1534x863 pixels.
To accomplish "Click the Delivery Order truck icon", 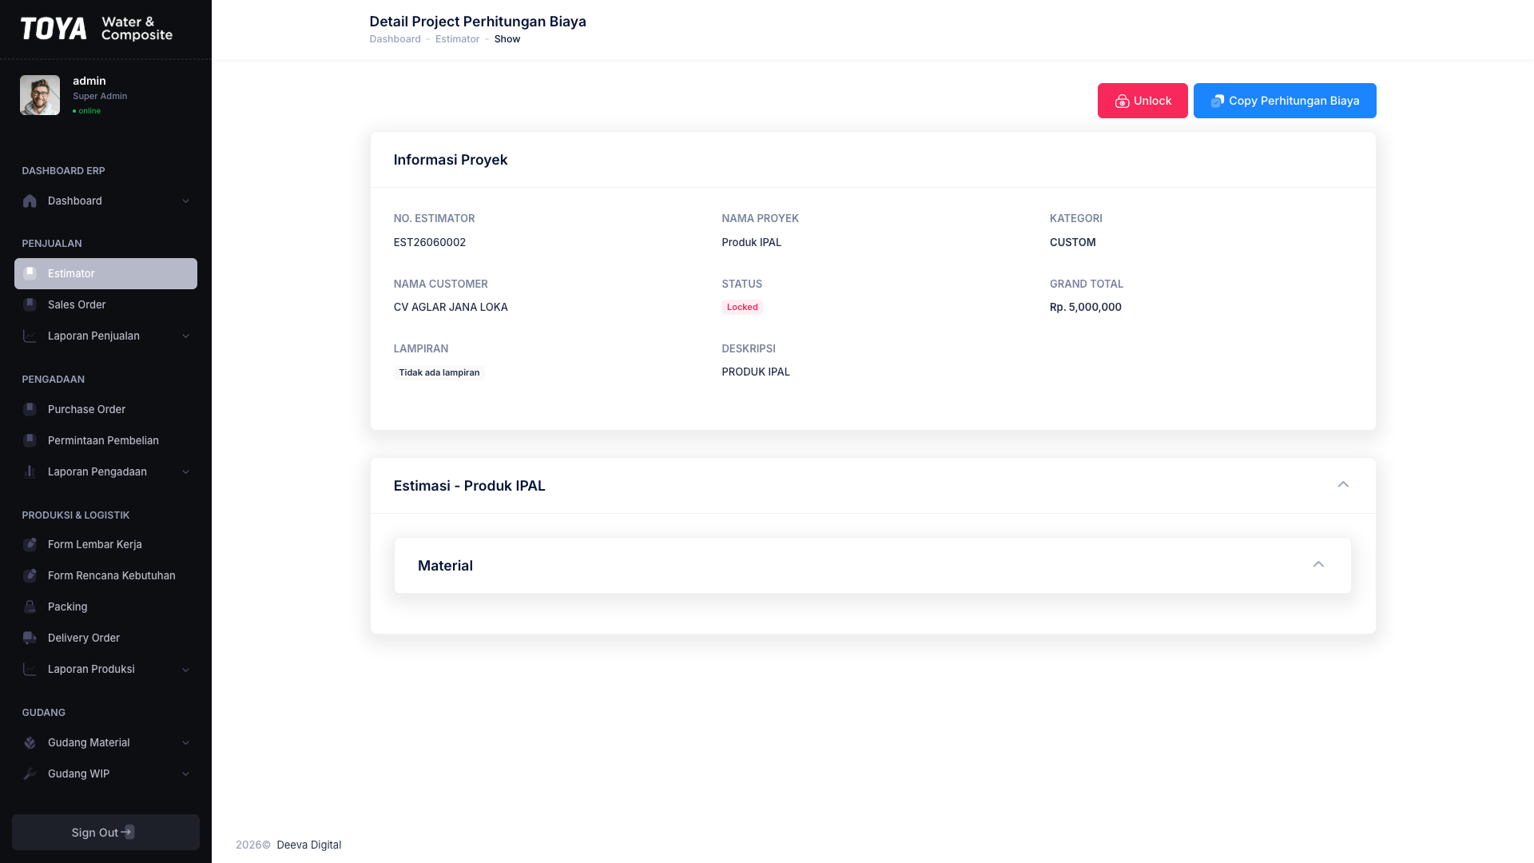I will point(30,638).
